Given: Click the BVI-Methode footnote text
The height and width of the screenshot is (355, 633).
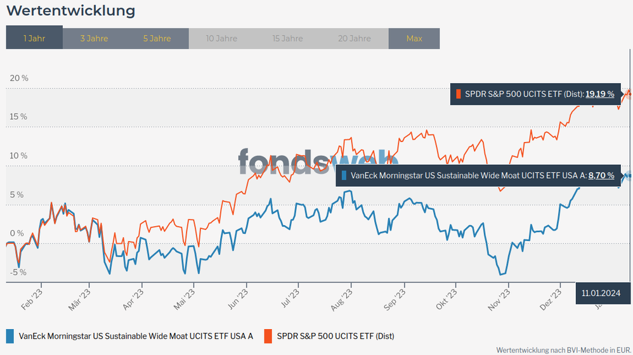Looking at the screenshot, I should [x=563, y=349].
